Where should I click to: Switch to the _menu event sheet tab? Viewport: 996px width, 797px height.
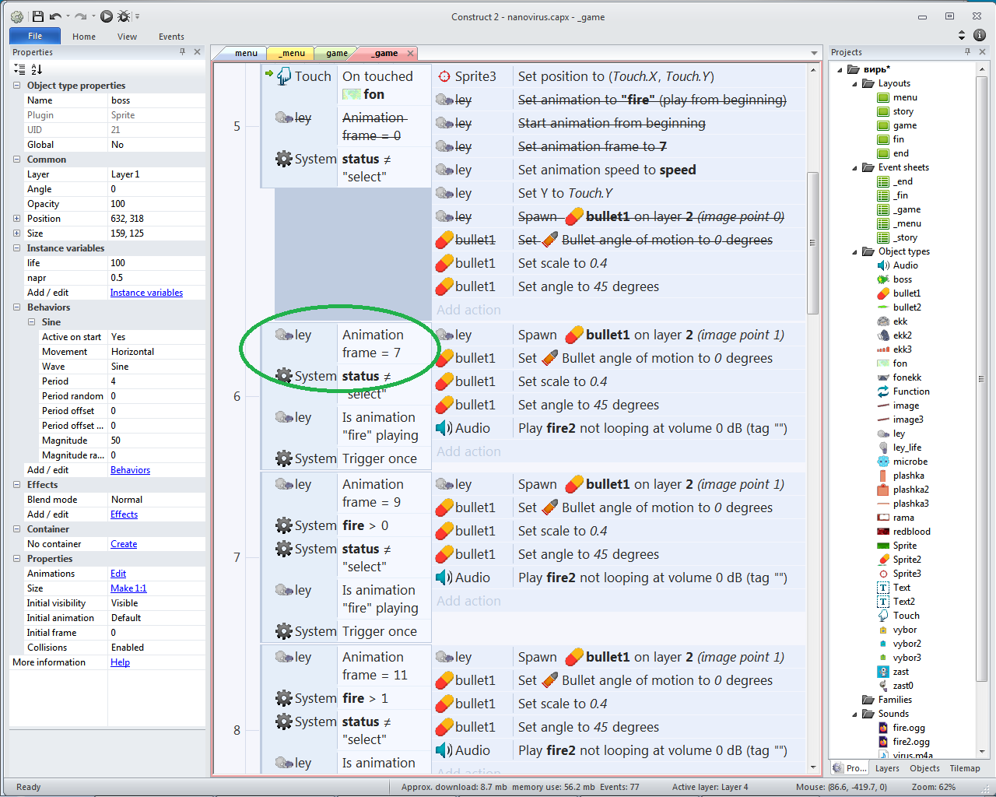(x=291, y=53)
